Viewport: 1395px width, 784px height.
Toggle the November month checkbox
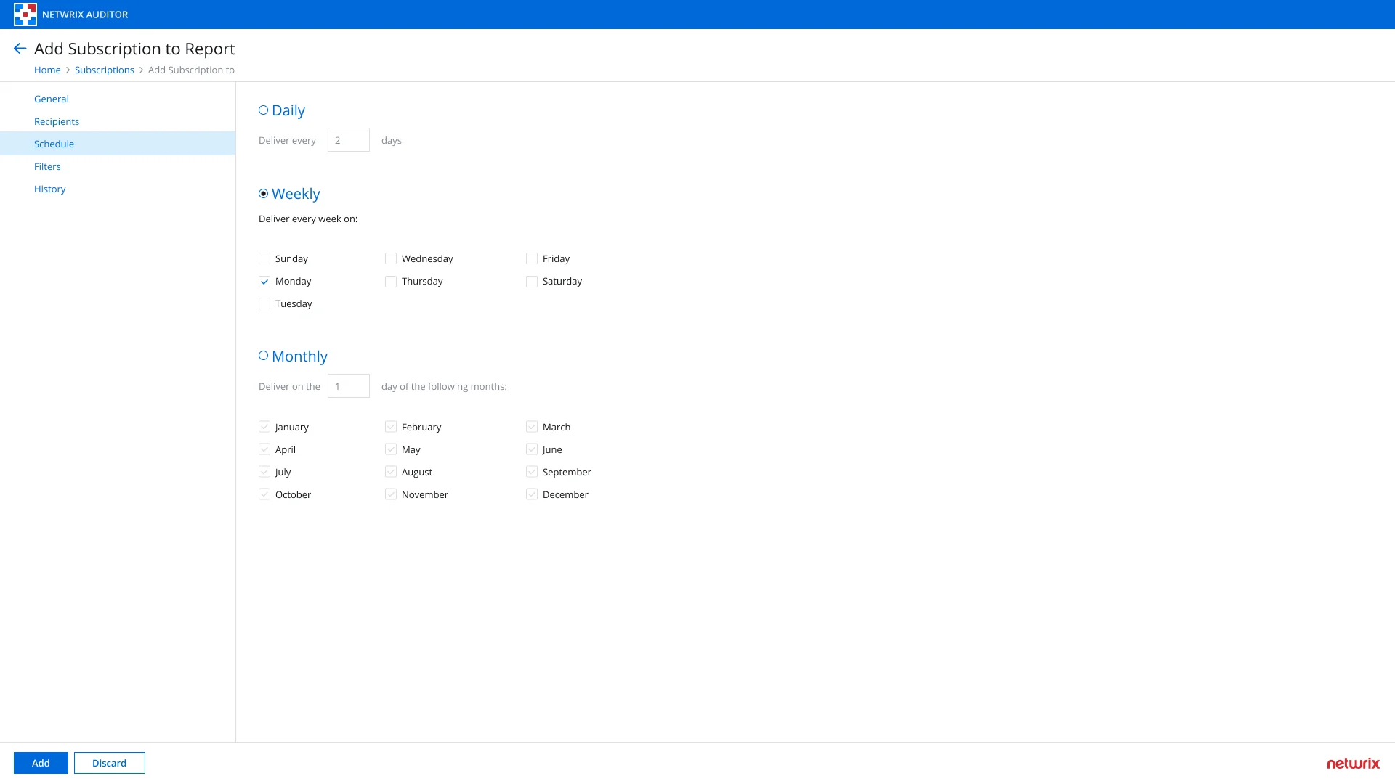coord(391,494)
